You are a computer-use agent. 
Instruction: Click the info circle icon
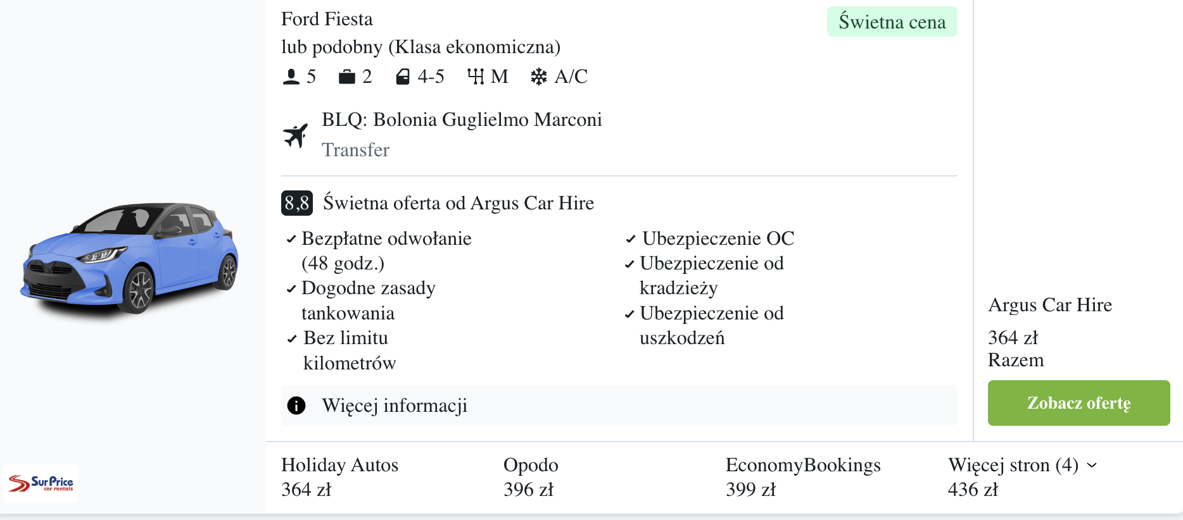(296, 405)
